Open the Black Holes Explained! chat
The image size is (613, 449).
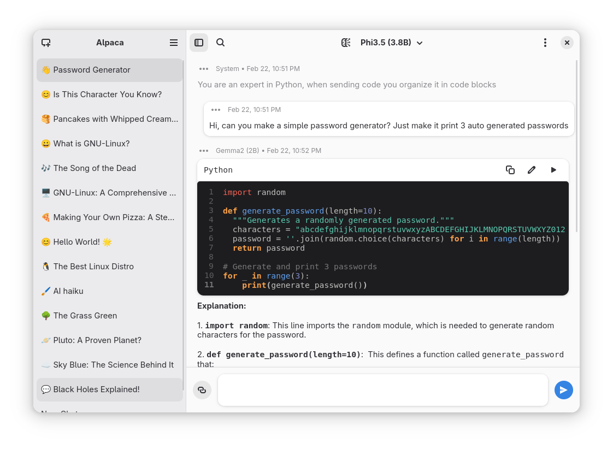109,390
